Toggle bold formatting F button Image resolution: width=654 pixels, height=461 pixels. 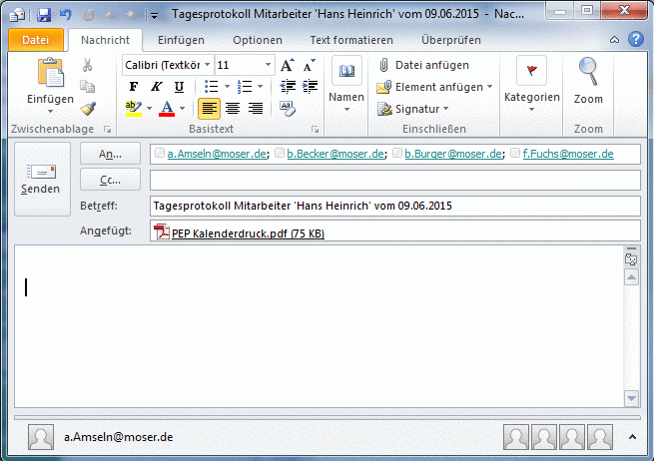click(x=134, y=87)
